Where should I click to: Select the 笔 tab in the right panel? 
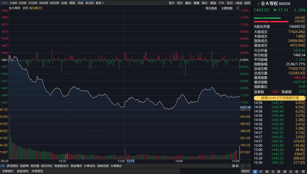tap(255, 172)
